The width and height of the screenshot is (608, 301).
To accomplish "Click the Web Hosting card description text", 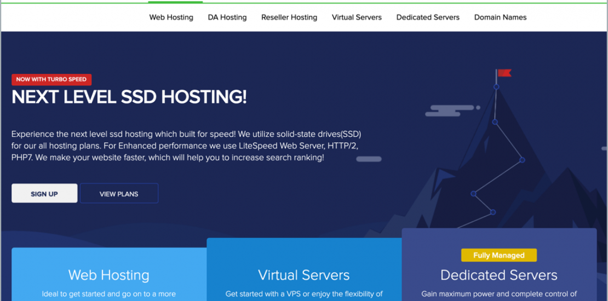I will coord(108,294).
